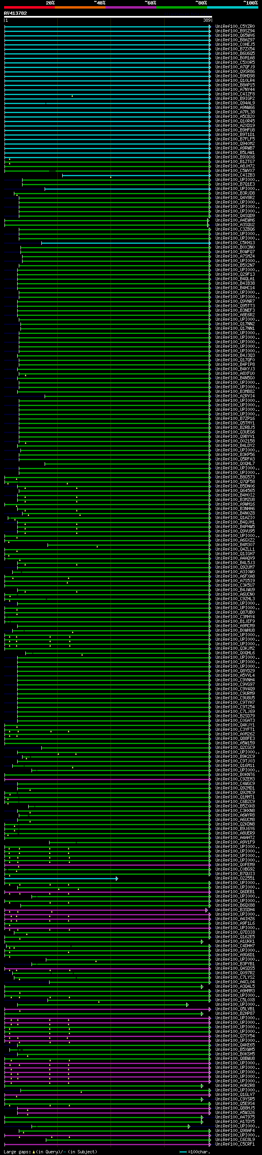
Task: Select hit label UniRef100_B4J3Q3
Action: 235,356
